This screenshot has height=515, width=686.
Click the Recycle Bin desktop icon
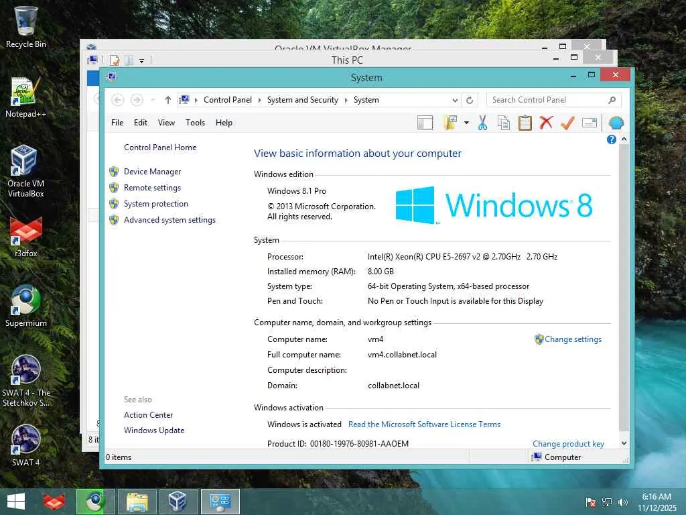(x=26, y=27)
